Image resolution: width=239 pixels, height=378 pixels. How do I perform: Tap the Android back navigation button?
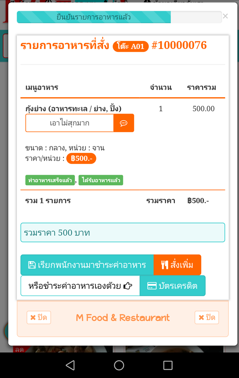coord(70,365)
